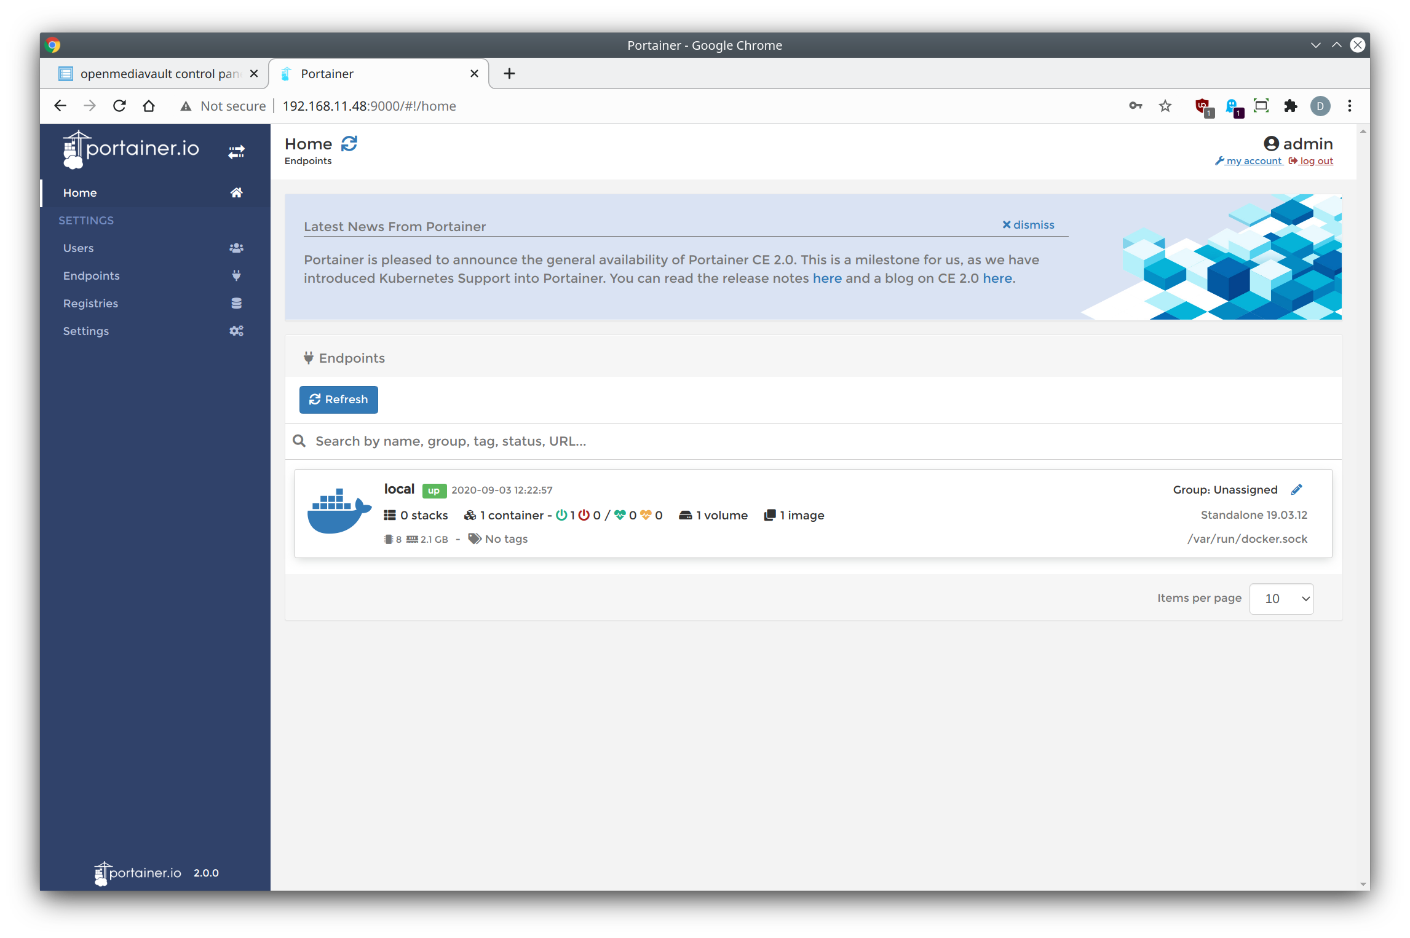
Task: Open Endpoints in the sidebar
Action: click(91, 276)
